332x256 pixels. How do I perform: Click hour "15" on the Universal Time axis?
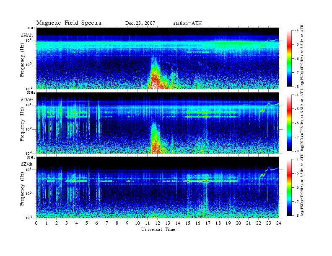(x=188, y=223)
